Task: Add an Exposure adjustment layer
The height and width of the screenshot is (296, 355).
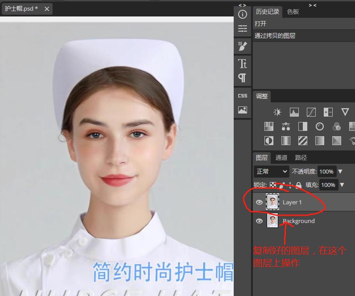Action: [x=328, y=112]
